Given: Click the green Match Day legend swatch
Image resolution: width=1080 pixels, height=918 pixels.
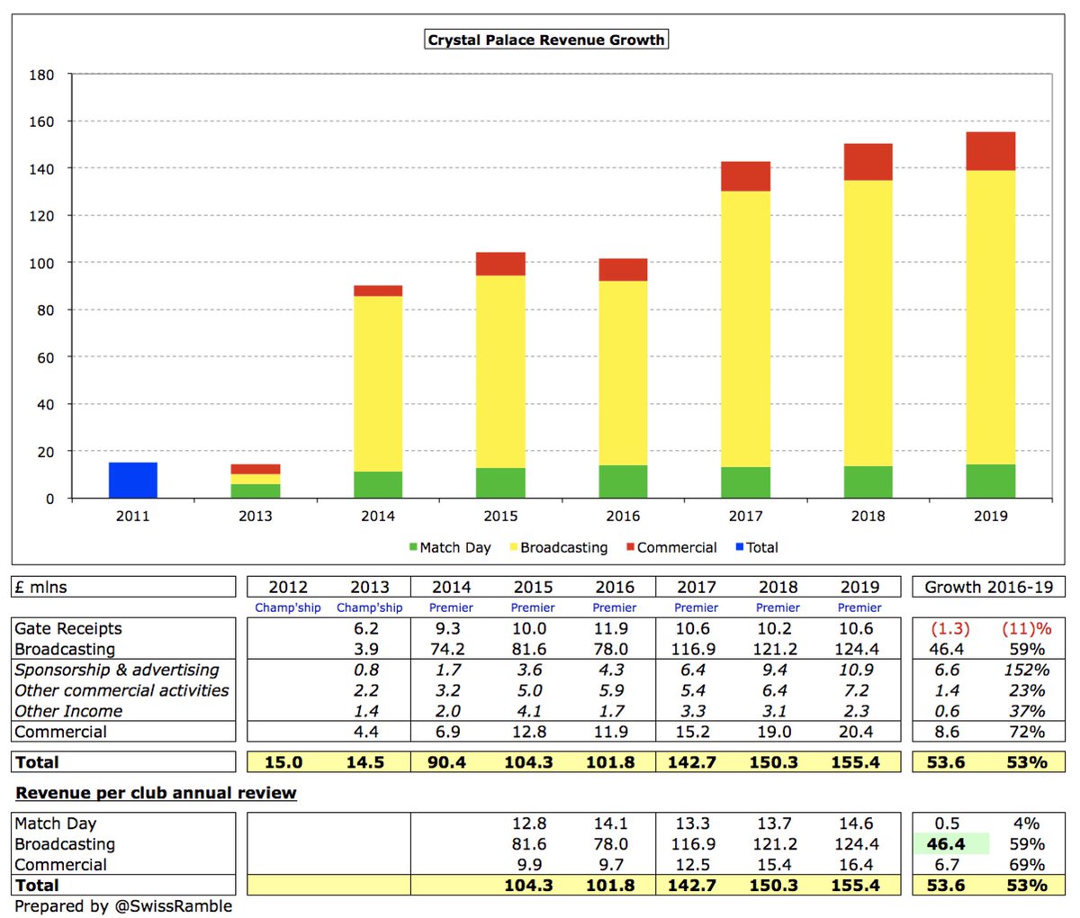Looking at the screenshot, I should (413, 547).
